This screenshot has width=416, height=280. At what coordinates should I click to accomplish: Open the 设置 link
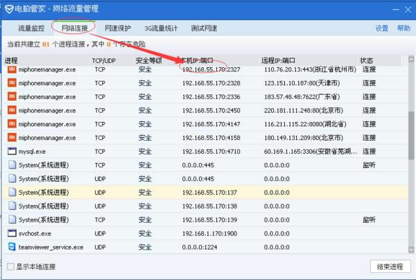pyautogui.click(x=381, y=28)
